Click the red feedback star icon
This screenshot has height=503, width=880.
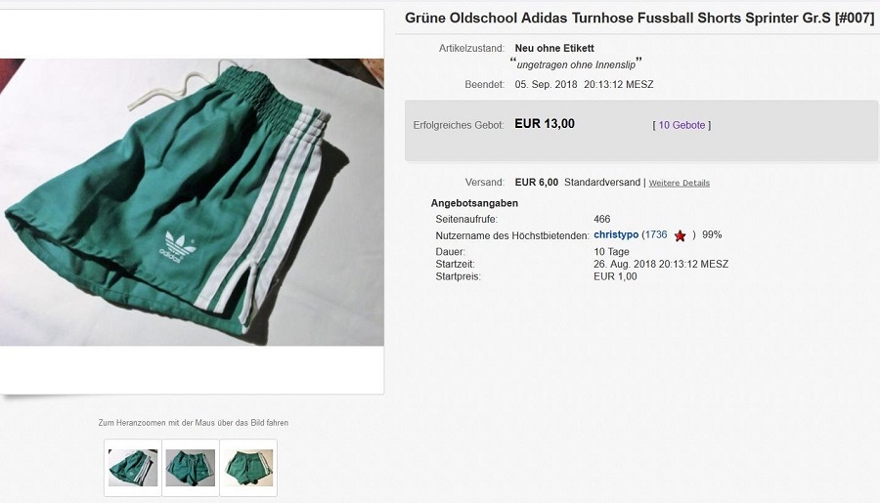coord(680,235)
